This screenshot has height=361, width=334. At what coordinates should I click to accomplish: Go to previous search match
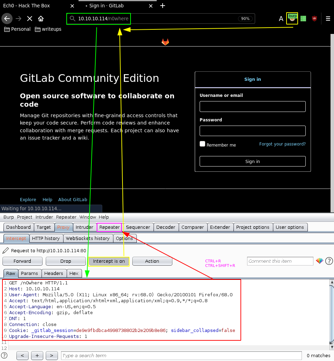22,355
